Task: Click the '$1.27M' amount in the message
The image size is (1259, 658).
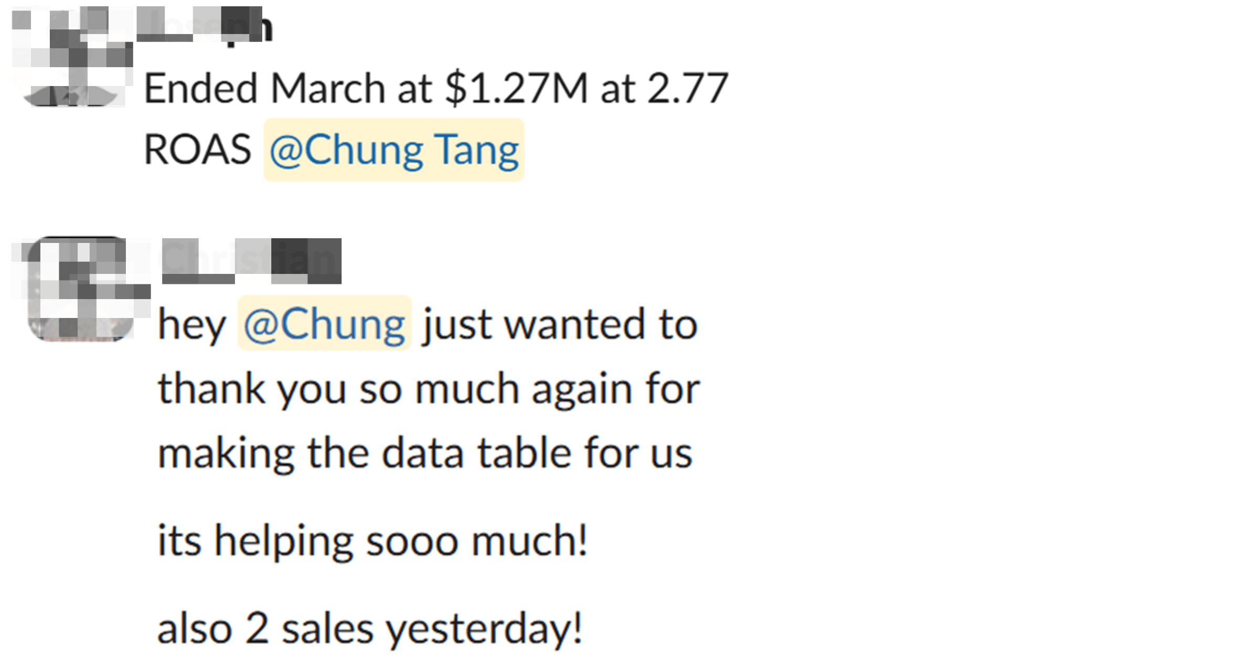Action: pos(516,88)
